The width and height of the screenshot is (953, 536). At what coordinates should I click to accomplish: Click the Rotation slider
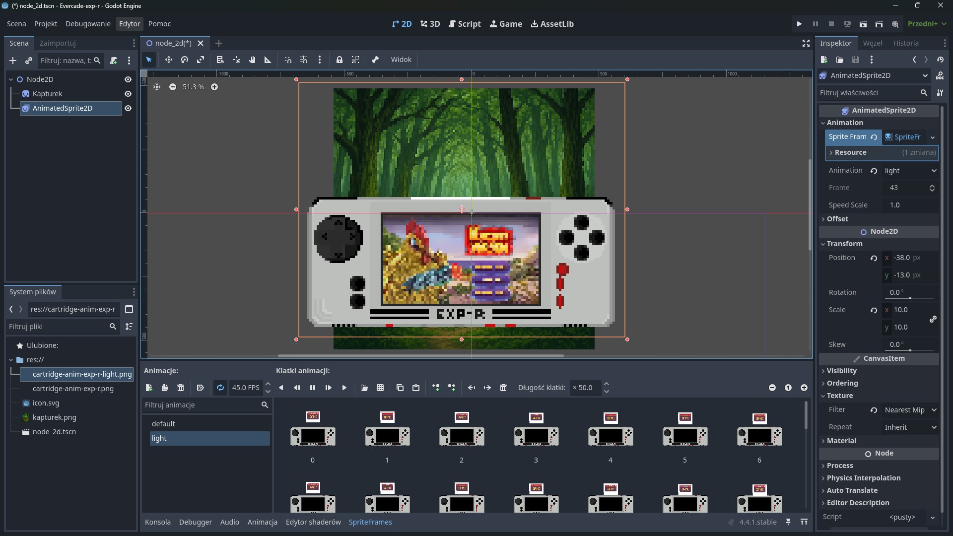coord(909,298)
